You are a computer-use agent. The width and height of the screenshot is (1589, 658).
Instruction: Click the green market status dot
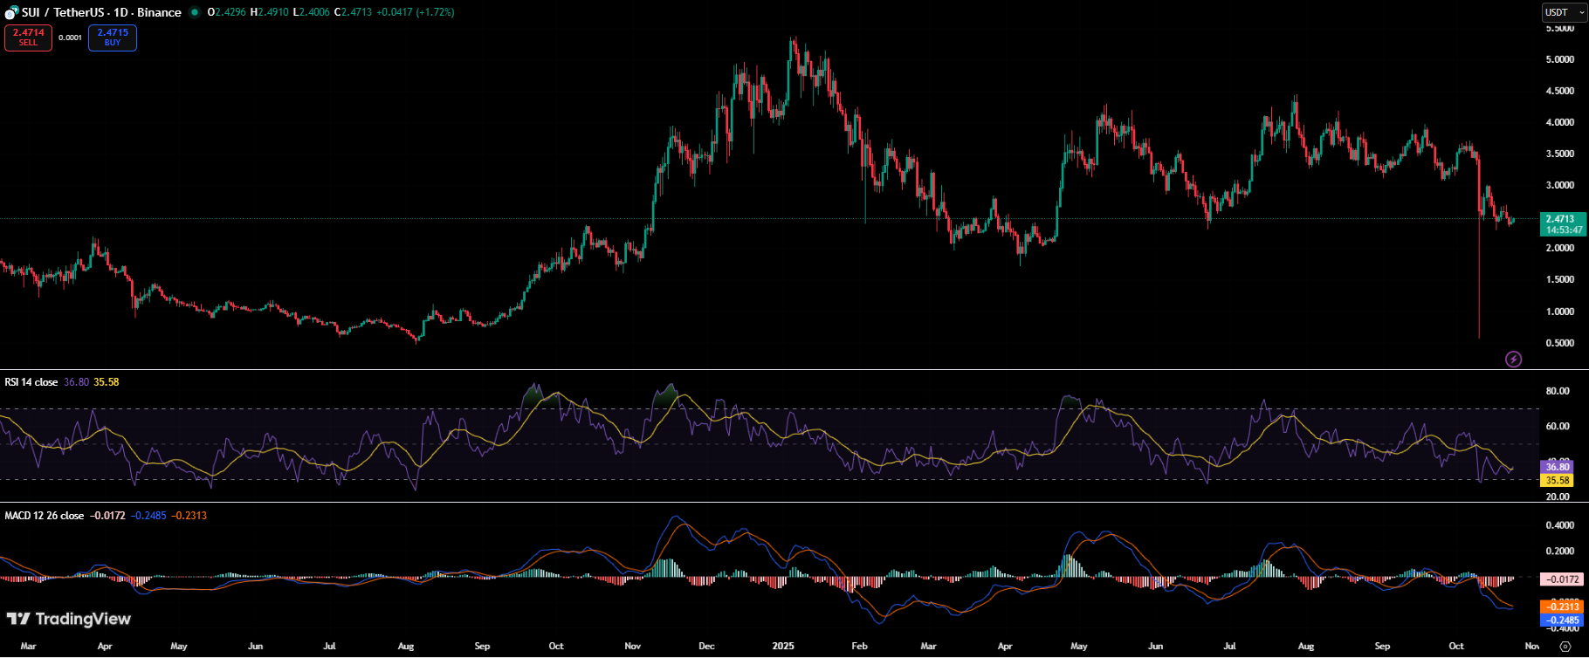click(x=195, y=12)
